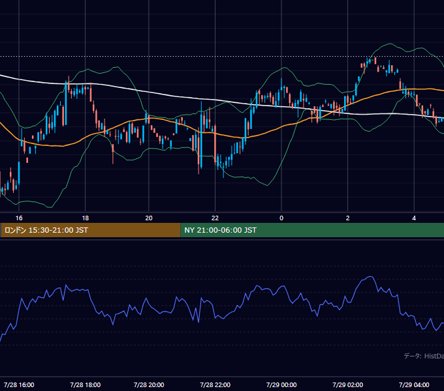Viewport: 444px width, 391px height.
Task: Click the 7/29 02:00 date label
Action: click(x=348, y=384)
